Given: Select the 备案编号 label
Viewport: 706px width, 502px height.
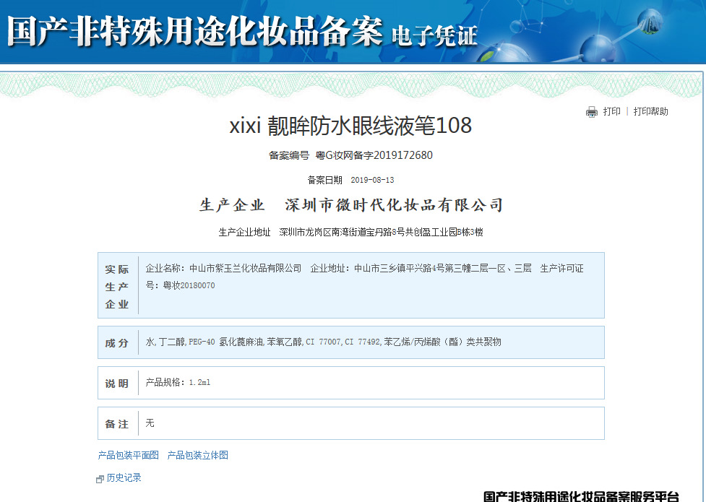Looking at the screenshot, I should 288,155.
